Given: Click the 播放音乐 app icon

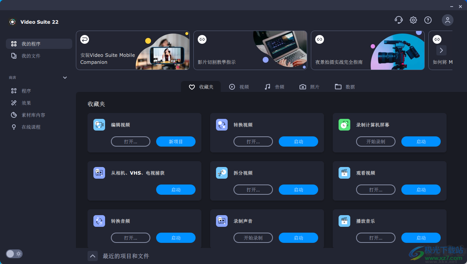Looking at the screenshot, I should (344, 221).
